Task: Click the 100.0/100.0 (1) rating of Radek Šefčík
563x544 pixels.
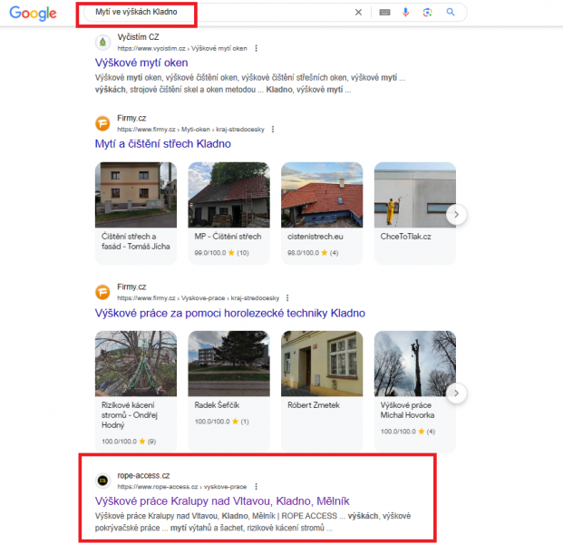Action: (x=221, y=422)
